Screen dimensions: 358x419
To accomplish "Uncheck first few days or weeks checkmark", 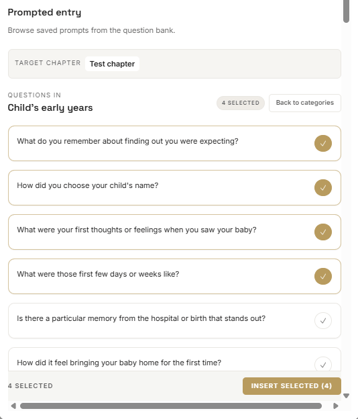I will (x=322, y=277).
